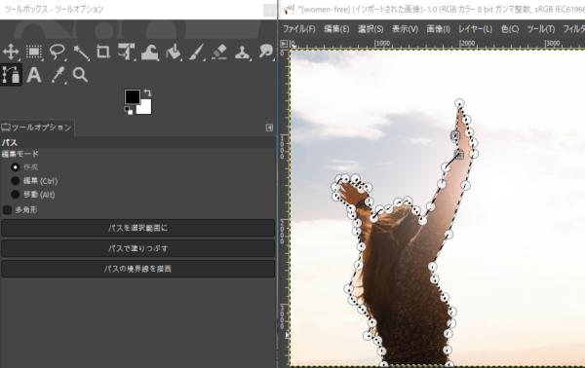Switch to the ツールオプション tab

coord(37,128)
